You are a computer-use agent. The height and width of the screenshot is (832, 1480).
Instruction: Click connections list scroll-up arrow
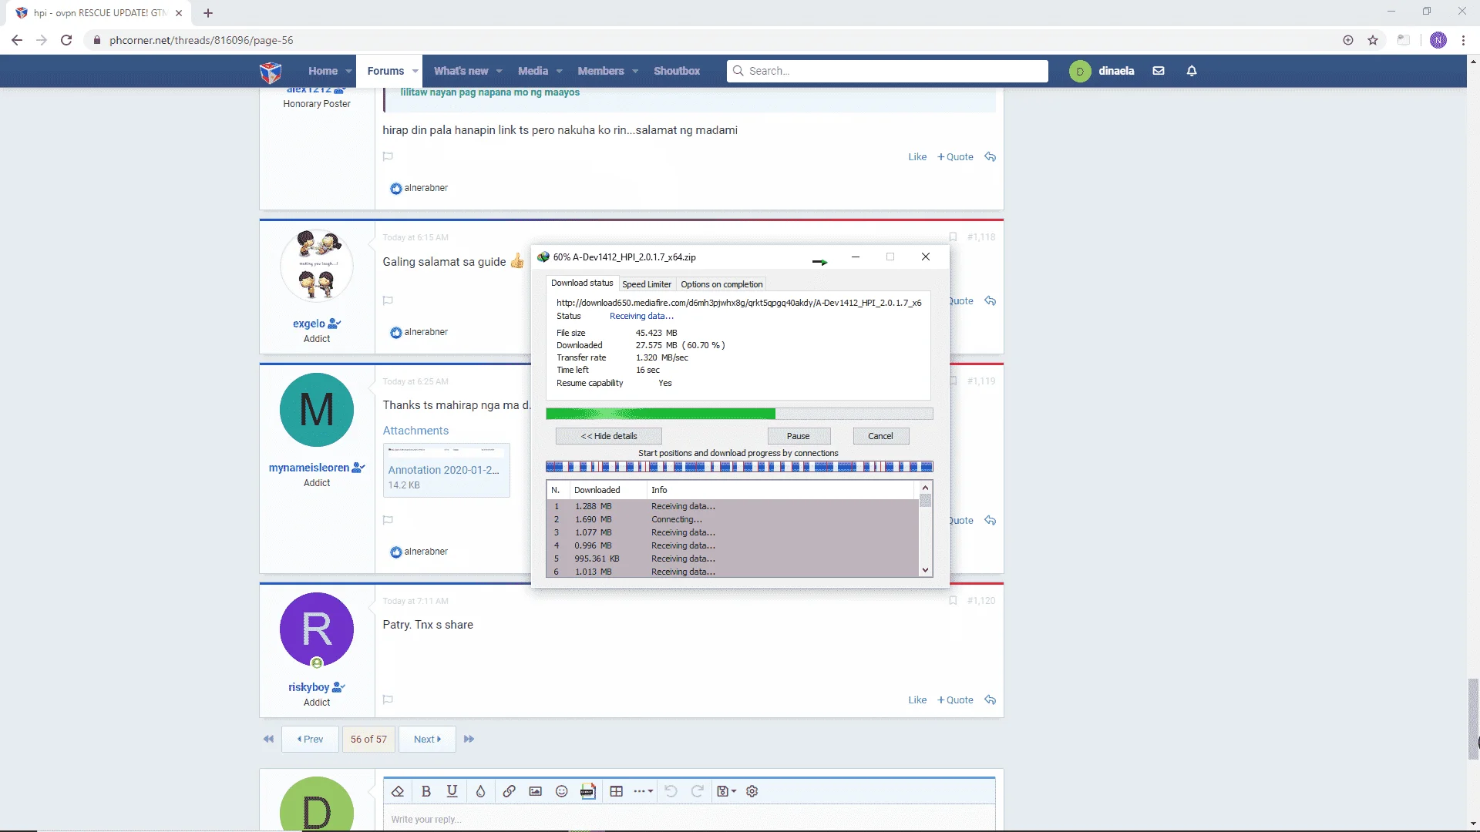tap(925, 488)
